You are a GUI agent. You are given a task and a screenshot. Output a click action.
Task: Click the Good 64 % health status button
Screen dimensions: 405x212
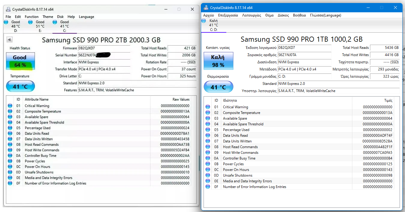click(x=20, y=61)
